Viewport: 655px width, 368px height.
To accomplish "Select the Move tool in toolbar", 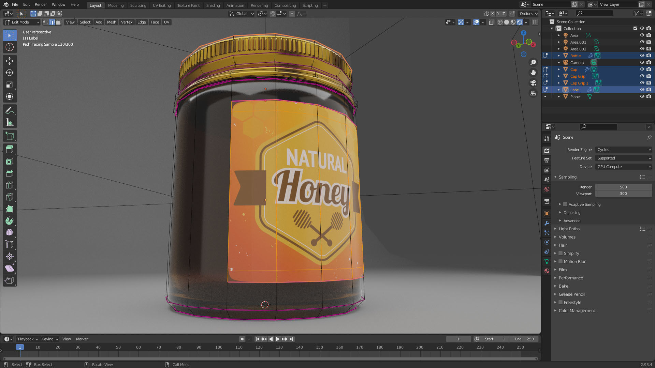I will 10,61.
